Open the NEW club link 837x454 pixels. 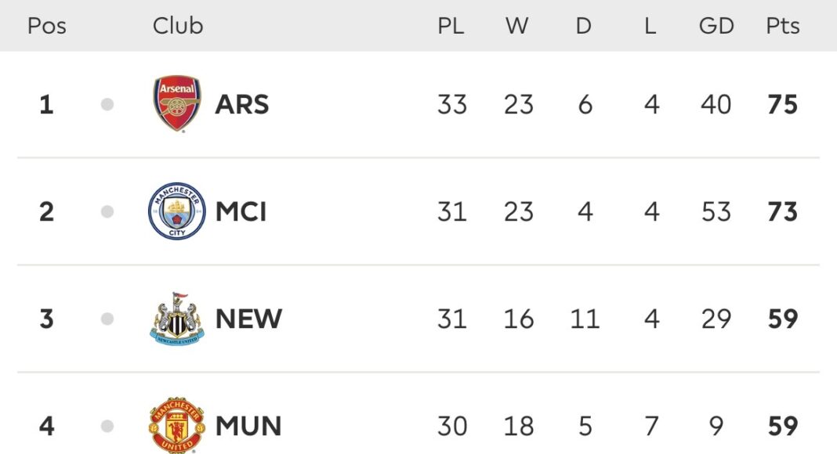[x=248, y=319]
